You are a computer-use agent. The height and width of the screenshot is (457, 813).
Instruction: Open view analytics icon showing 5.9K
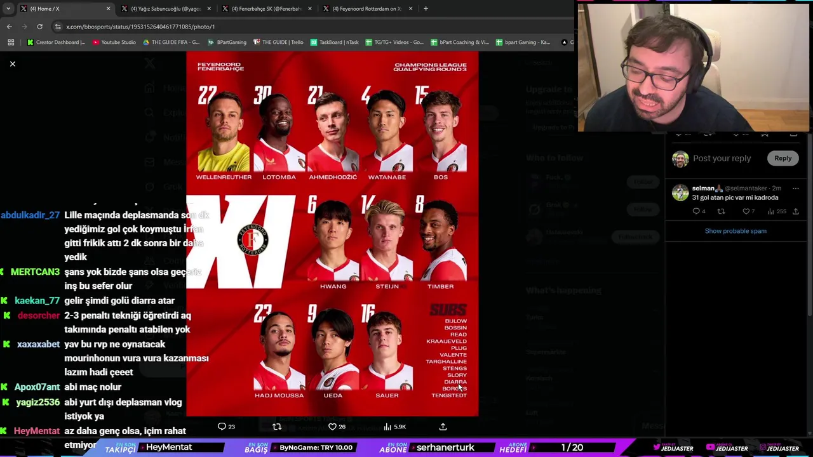(x=387, y=427)
